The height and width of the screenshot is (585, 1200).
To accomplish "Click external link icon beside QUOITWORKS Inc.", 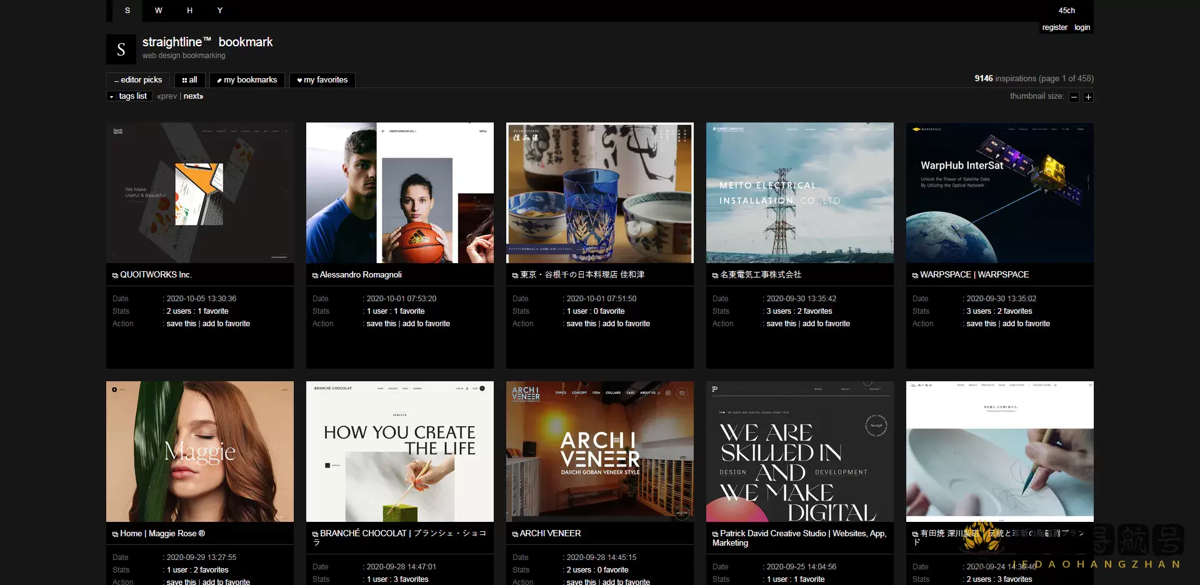I will point(115,276).
